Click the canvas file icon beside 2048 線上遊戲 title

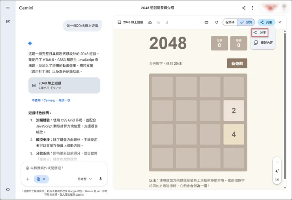120,22
